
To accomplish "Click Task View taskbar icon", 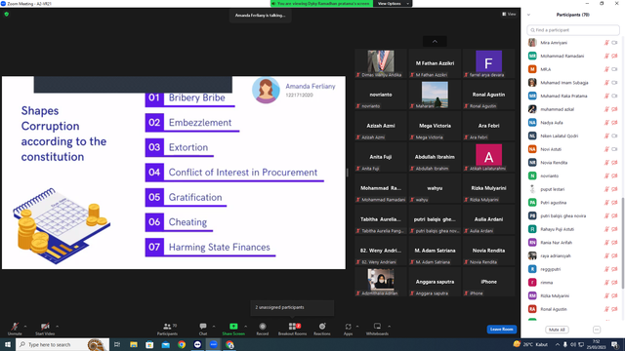I will 117,344.
